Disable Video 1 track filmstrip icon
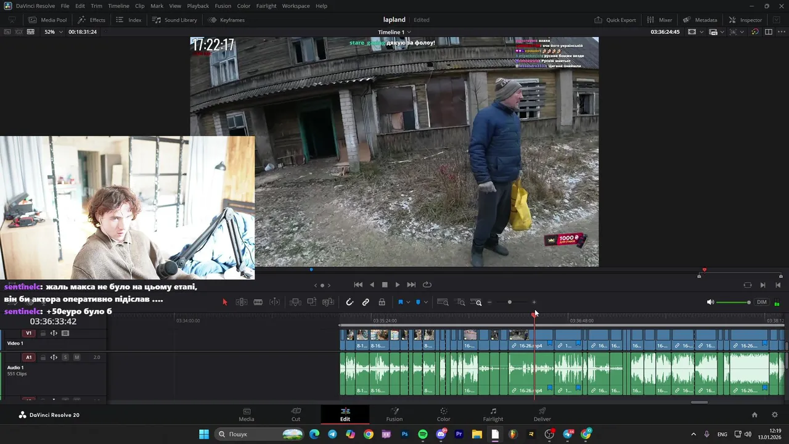The image size is (789, 444). coord(65,333)
